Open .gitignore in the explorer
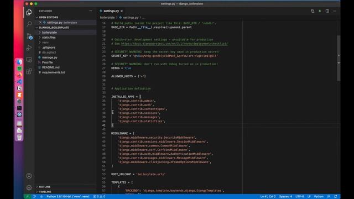The width and height of the screenshot is (354, 199). (x=49, y=48)
